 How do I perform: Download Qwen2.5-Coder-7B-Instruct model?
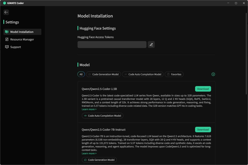(203, 130)
